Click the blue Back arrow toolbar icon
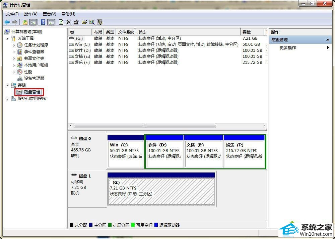The image size is (335, 239). (x=7, y=22)
